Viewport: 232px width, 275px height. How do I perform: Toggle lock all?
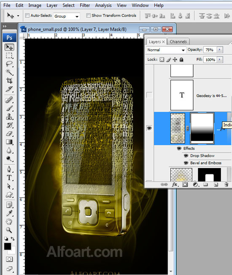[181, 60]
